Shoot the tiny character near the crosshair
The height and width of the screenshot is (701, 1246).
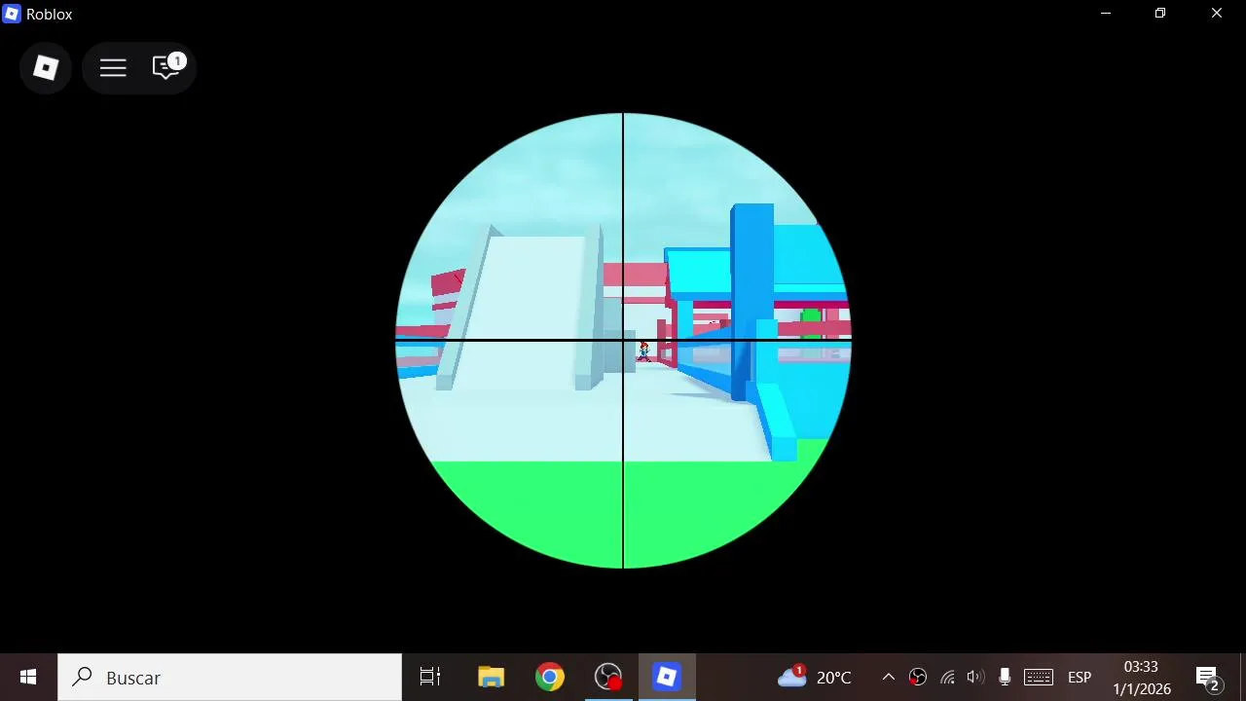point(643,351)
